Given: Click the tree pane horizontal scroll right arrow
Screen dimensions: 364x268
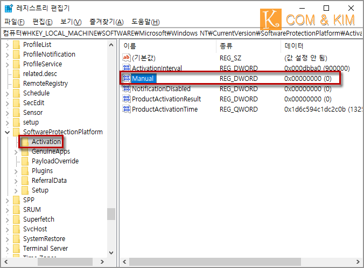Looking at the screenshot, I should tap(102, 262).
